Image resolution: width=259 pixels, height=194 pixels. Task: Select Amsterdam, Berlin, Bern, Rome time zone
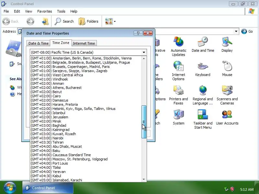(86, 58)
